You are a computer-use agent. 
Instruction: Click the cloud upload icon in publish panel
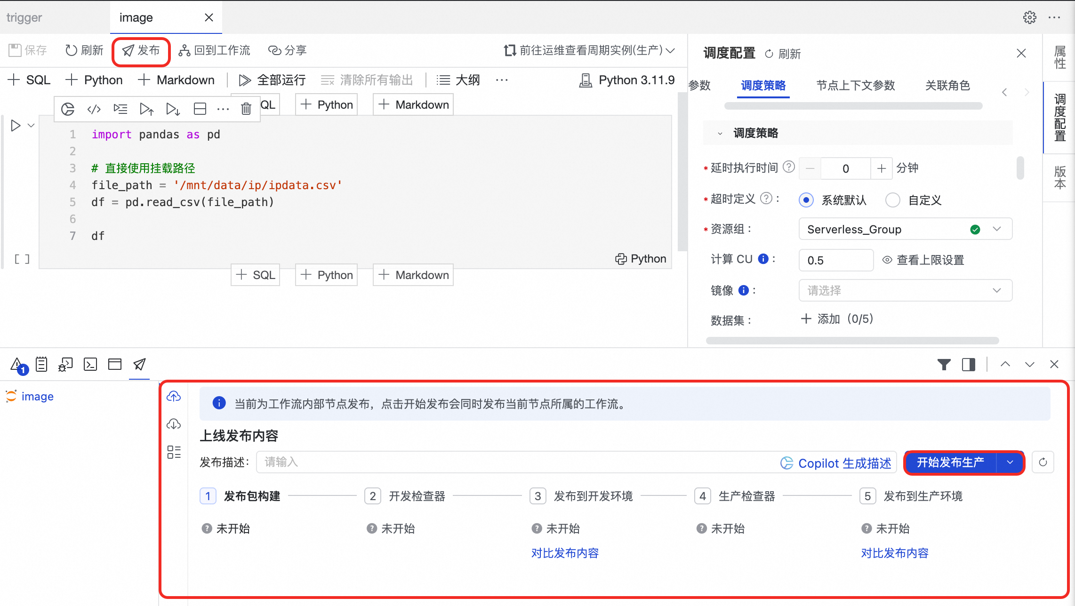pos(174,397)
